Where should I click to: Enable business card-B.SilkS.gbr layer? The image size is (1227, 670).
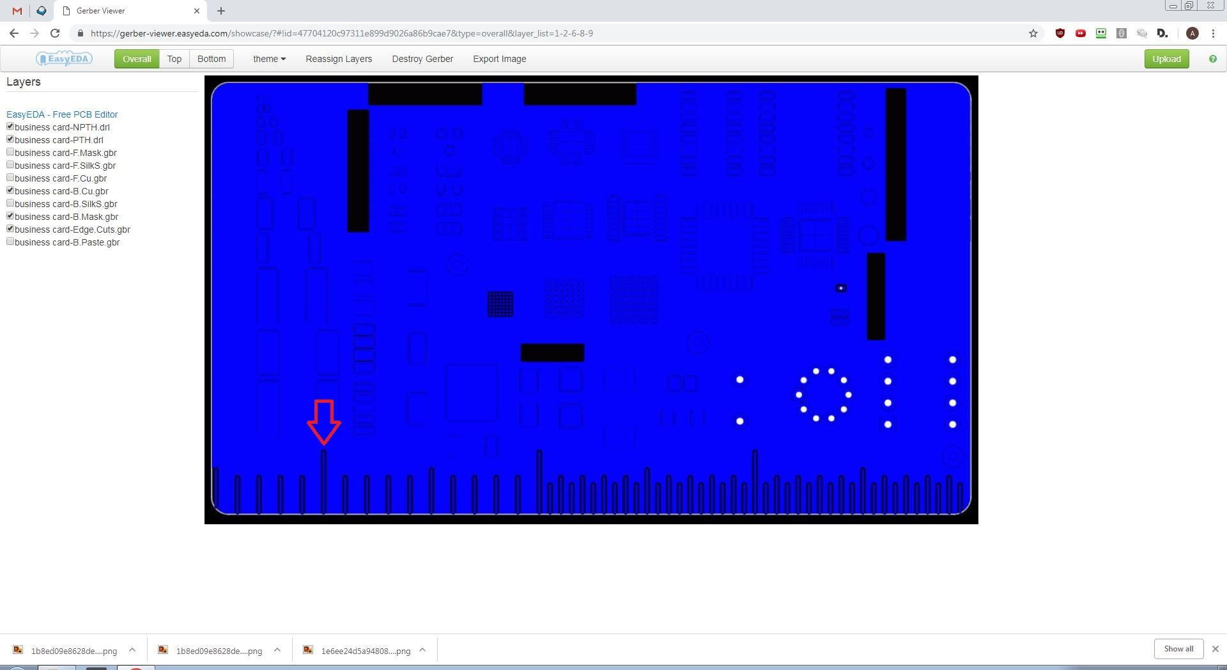(x=10, y=203)
